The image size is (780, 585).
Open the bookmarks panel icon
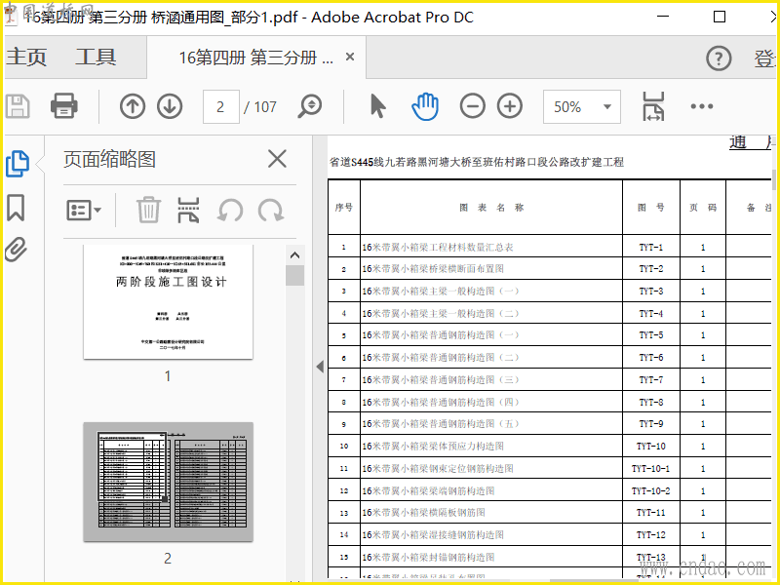pos(16,208)
